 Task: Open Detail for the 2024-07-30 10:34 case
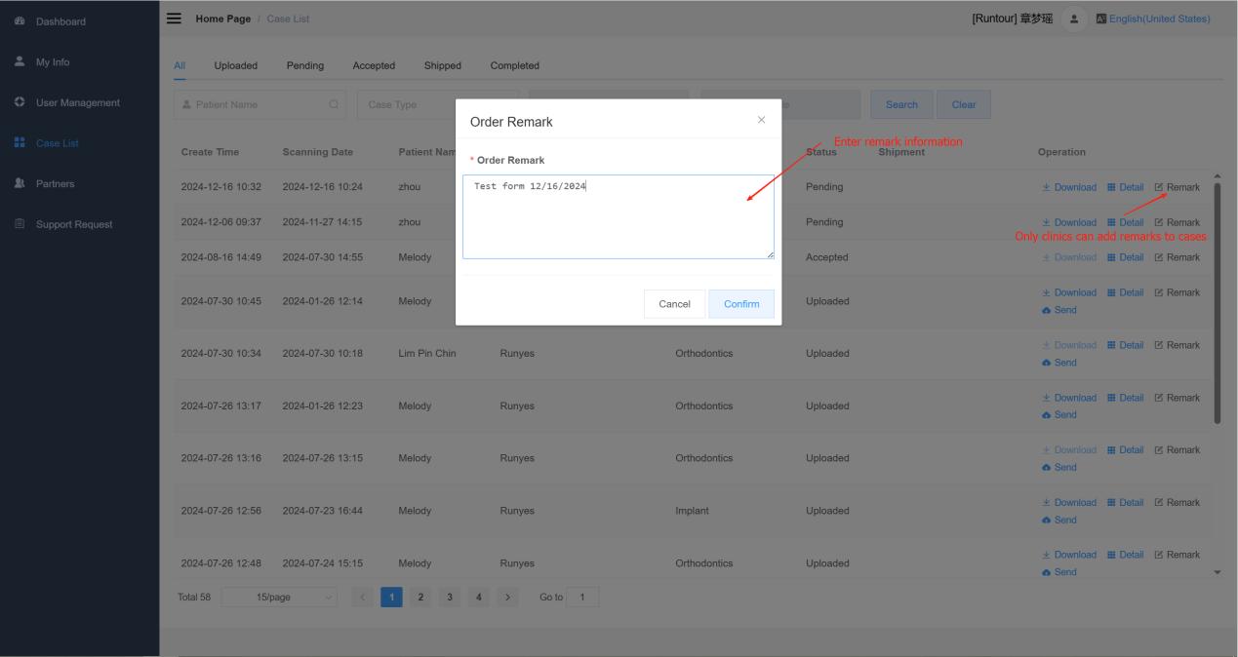tap(1126, 345)
